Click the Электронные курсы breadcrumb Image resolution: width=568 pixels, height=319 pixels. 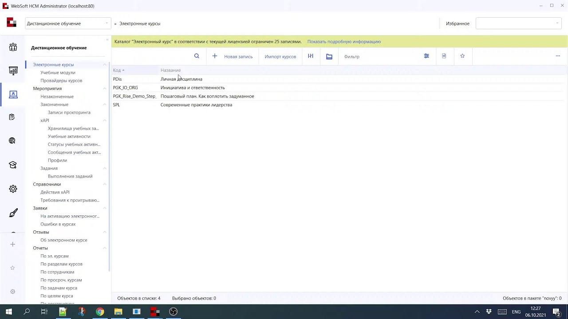pos(140,23)
